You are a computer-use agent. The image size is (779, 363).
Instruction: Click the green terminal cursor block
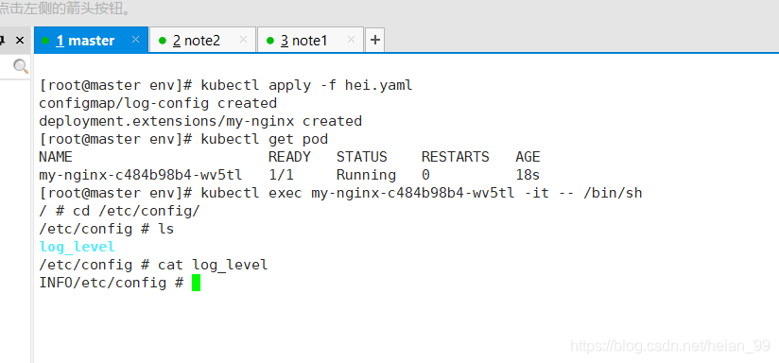[x=196, y=283]
